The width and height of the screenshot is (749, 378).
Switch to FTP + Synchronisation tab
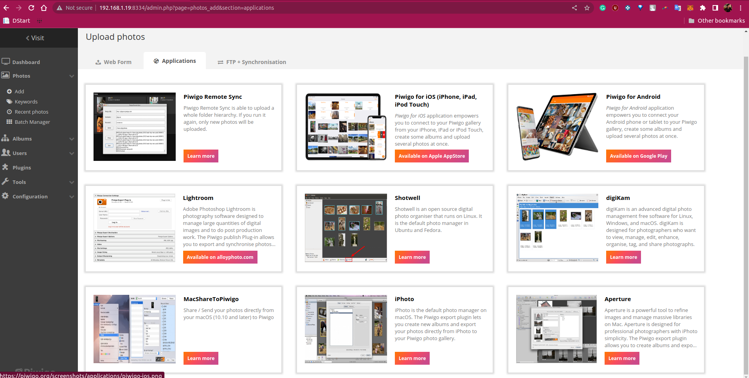coord(252,62)
